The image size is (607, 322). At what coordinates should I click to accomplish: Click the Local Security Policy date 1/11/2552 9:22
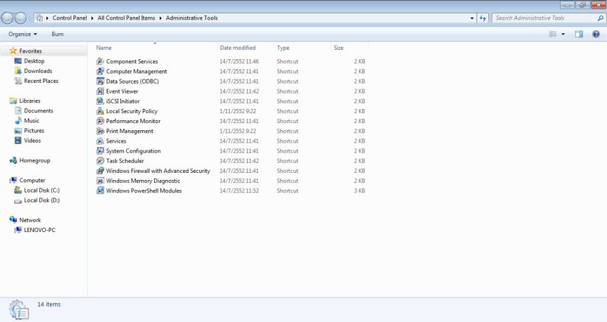pyautogui.click(x=238, y=111)
